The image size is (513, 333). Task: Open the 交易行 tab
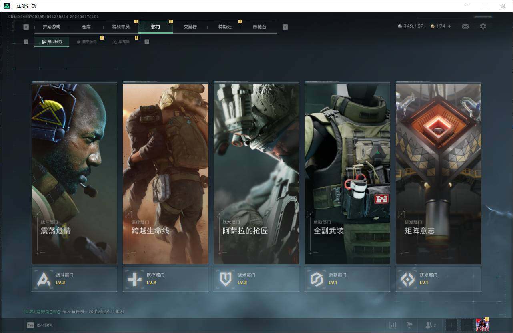click(x=190, y=27)
